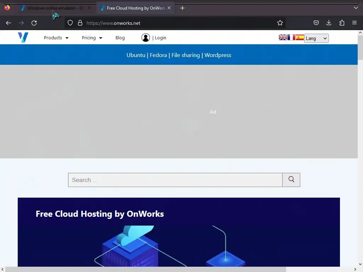Viewport: 363px width, 272px height.
Task: Open the downloads panel
Action: click(329, 23)
